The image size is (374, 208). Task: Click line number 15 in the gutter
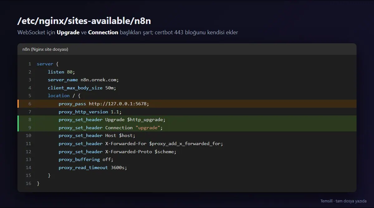coord(28,175)
